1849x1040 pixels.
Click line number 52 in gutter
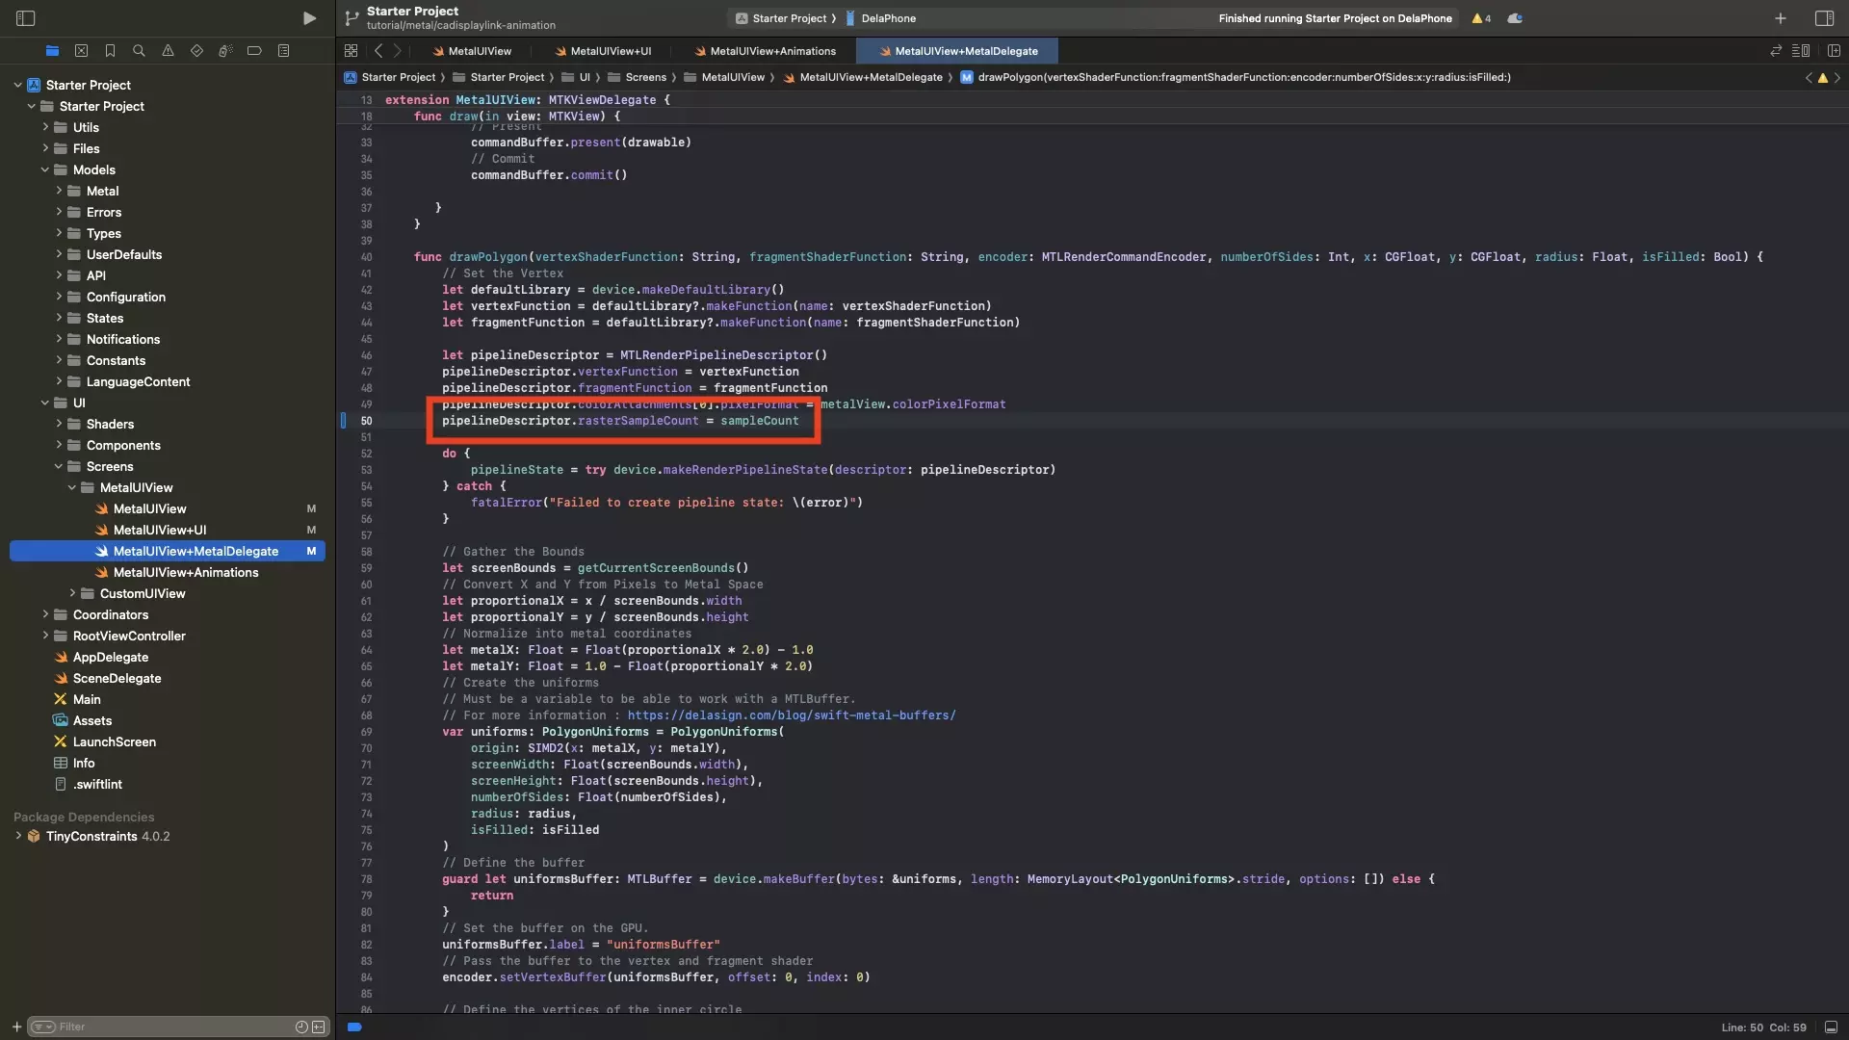click(366, 454)
